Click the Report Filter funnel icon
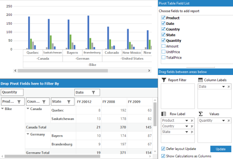Image resolution: width=233 pixels, height=159 pixels. (x=164, y=80)
